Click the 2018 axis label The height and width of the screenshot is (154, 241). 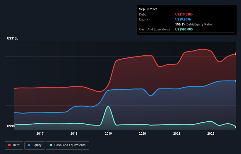(x=74, y=134)
